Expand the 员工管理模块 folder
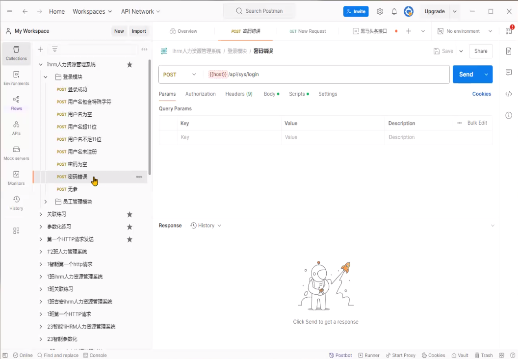This screenshot has height=359, width=518. (x=46, y=202)
